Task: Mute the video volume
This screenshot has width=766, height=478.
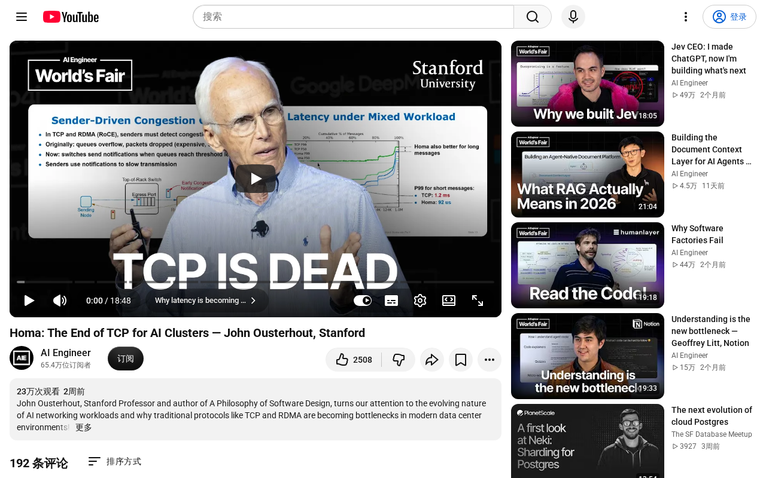Action: point(60,301)
